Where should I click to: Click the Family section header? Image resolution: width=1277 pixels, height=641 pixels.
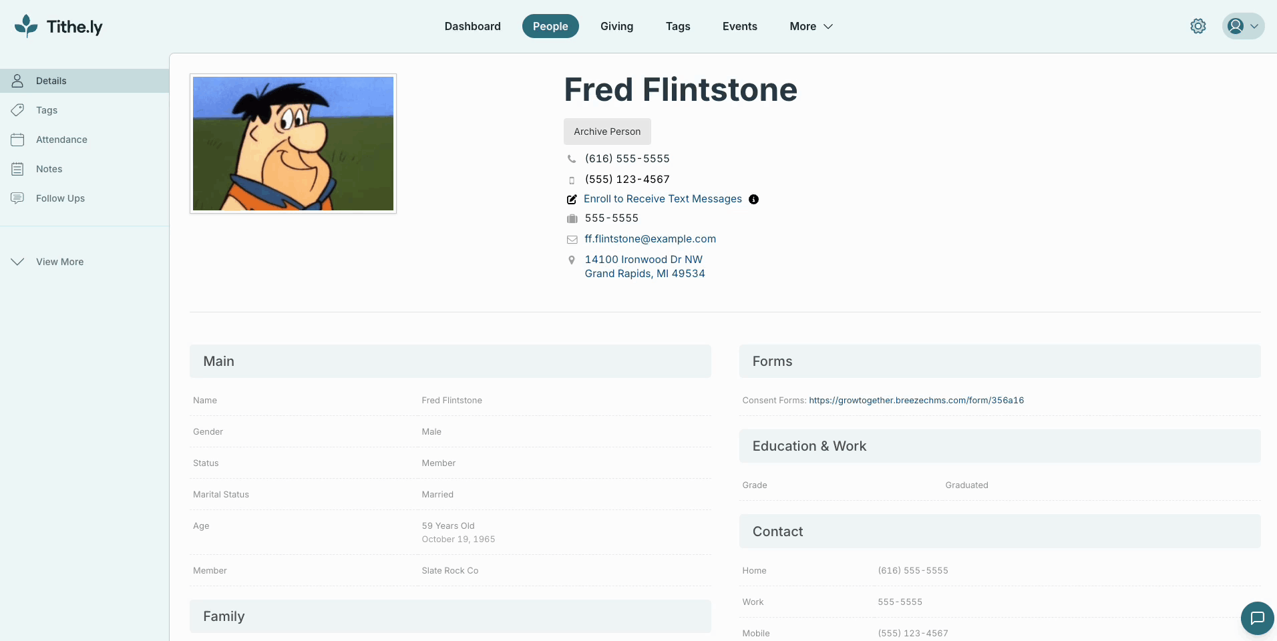(x=450, y=616)
